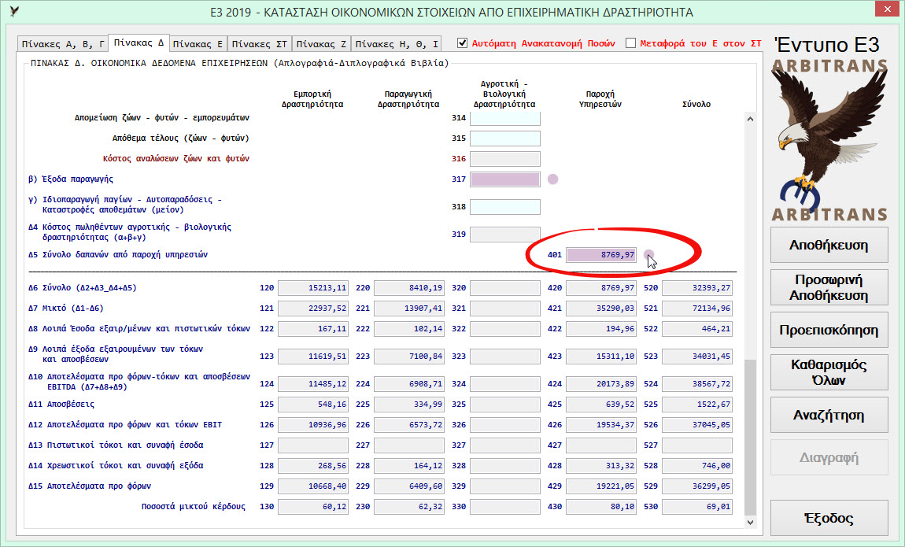Click field 225 showing 334,99

pos(409,405)
